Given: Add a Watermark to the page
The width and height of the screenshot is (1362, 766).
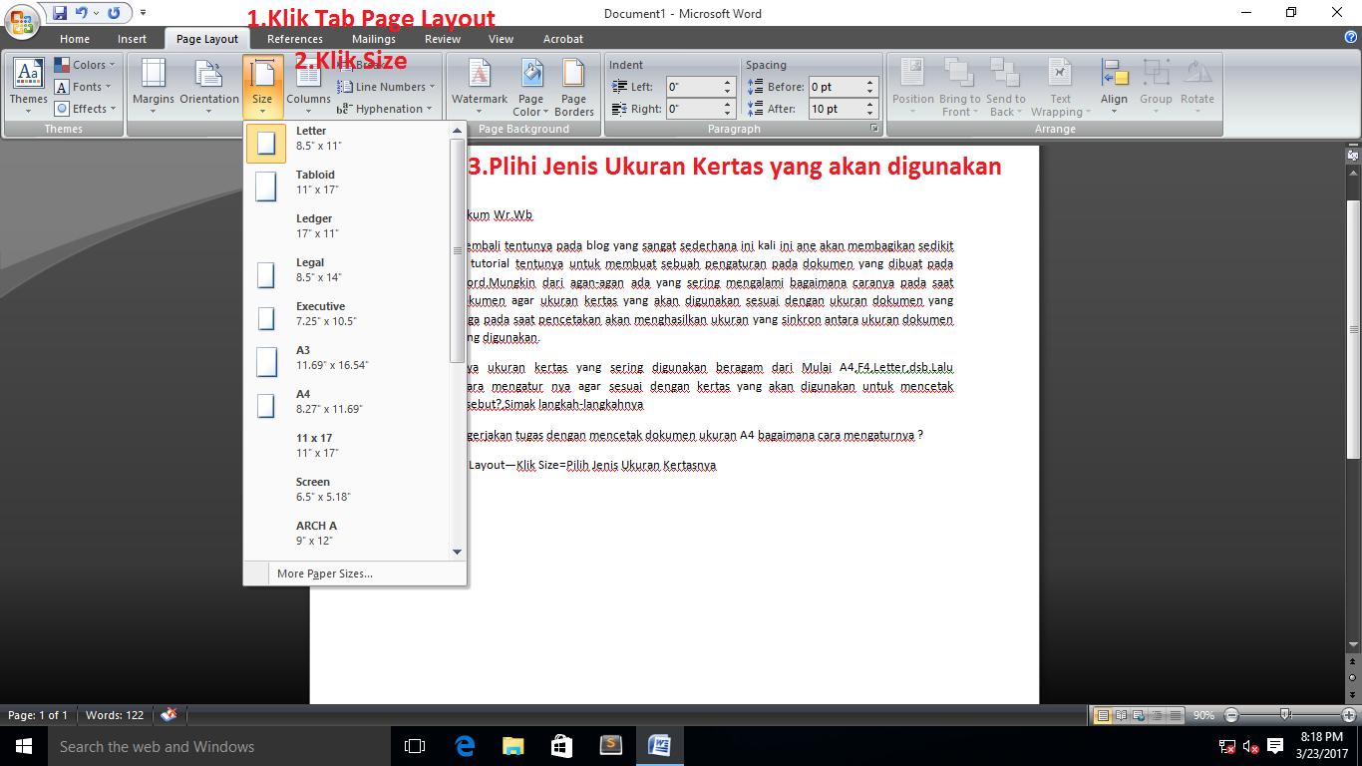Looking at the screenshot, I should click(x=480, y=86).
